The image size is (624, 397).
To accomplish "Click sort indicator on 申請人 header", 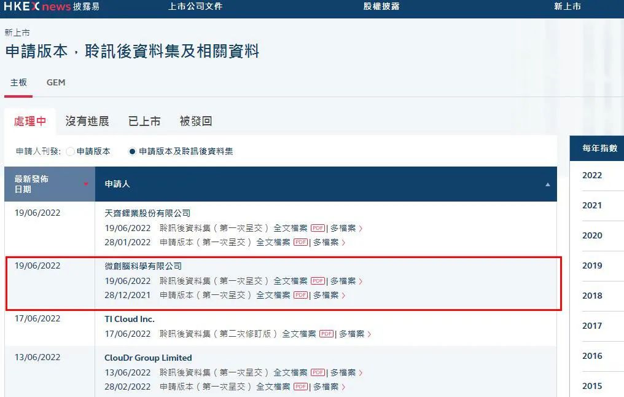I will click(x=549, y=184).
